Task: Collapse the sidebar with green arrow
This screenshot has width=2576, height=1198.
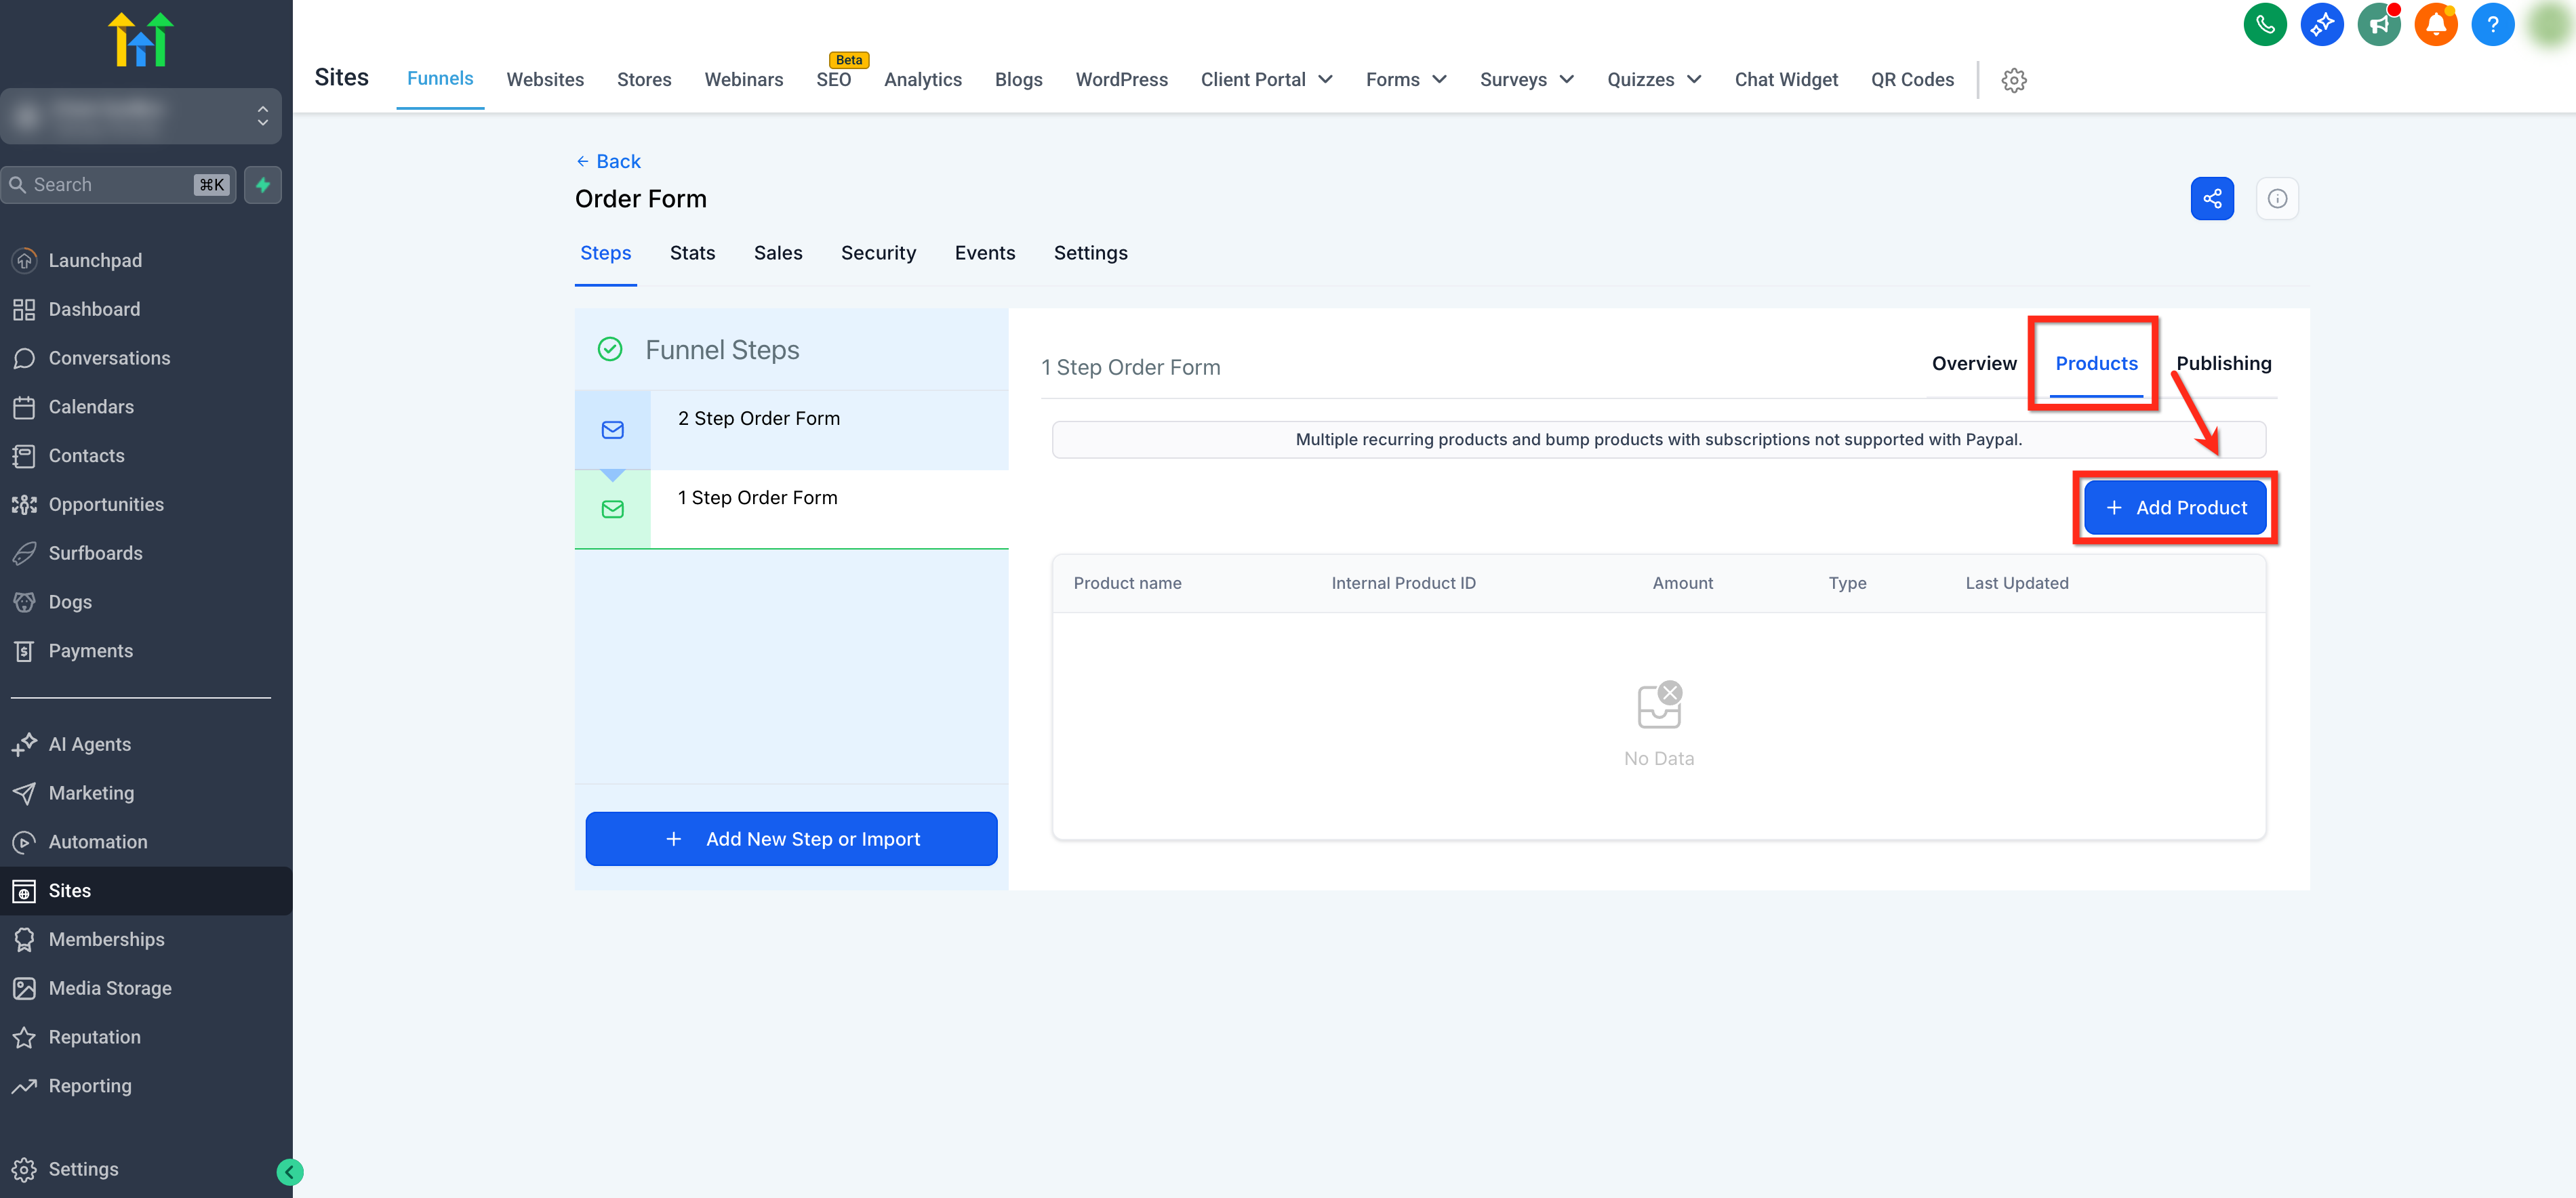Action: (289, 1171)
